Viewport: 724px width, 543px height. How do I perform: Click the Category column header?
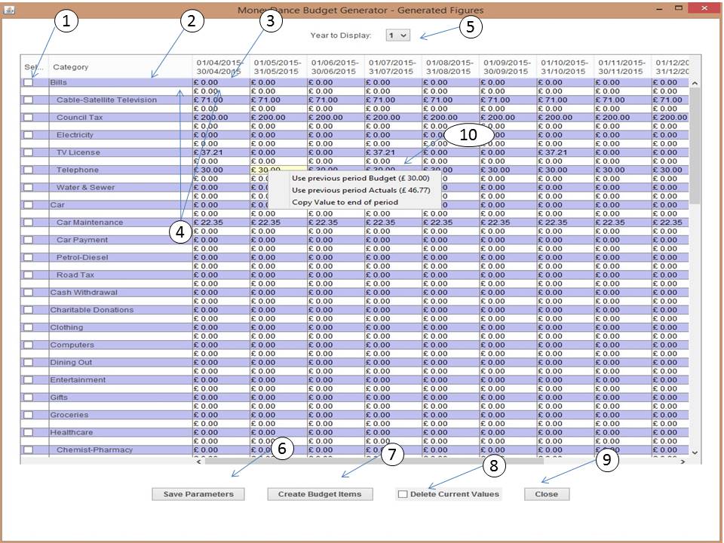(120, 67)
